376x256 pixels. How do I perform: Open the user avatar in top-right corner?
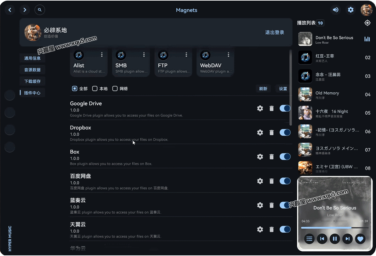366,10
